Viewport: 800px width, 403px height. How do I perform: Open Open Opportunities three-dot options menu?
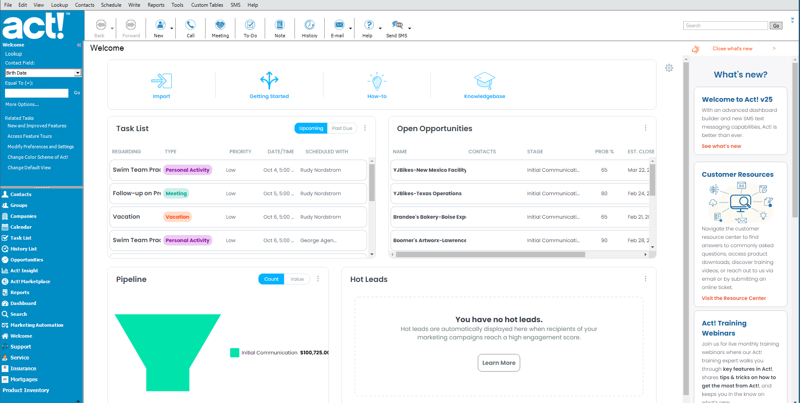[x=645, y=128]
